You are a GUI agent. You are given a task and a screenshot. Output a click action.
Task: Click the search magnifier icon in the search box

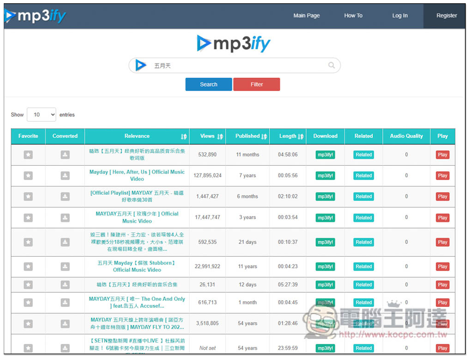[332, 65]
